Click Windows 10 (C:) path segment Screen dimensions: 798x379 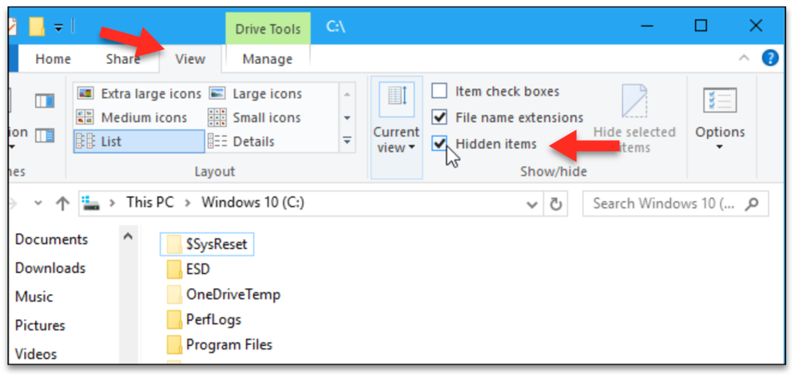pos(253,202)
